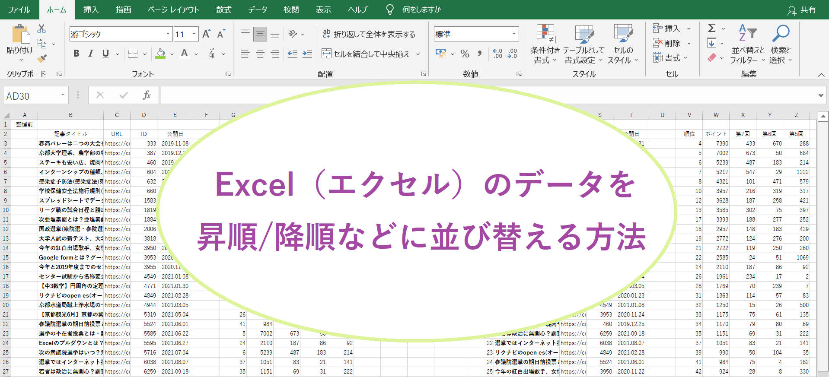Click vertical scrollbar up arrow
Screen dimensions: 829x377
tap(823, 116)
